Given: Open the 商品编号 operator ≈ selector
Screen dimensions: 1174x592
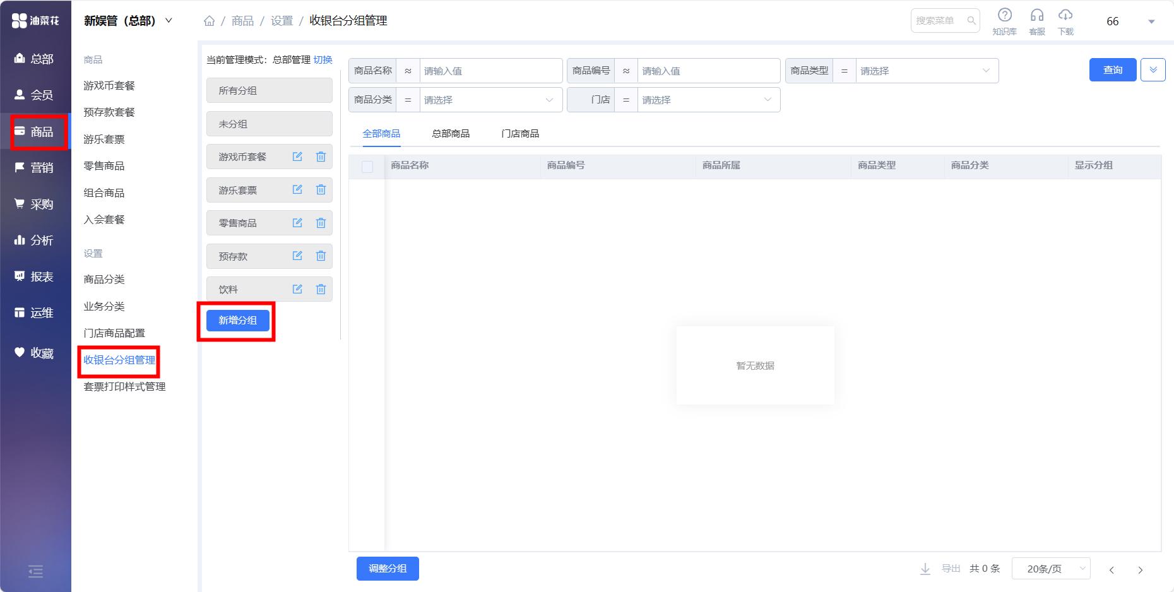Looking at the screenshot, I should [626, 71].
